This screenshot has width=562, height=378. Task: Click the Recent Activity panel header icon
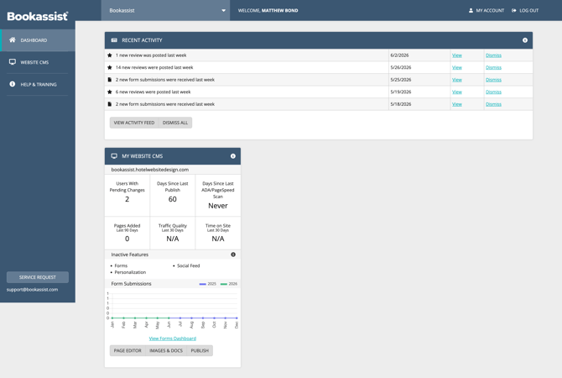point(114,40)
